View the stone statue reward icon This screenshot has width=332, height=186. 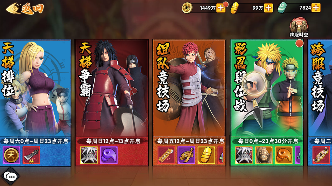pyautogui.click(x=264, y=155)
